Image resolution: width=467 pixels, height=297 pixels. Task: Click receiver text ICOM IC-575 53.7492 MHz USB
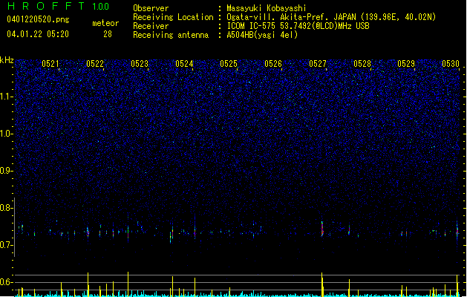[x=298, y=26]
